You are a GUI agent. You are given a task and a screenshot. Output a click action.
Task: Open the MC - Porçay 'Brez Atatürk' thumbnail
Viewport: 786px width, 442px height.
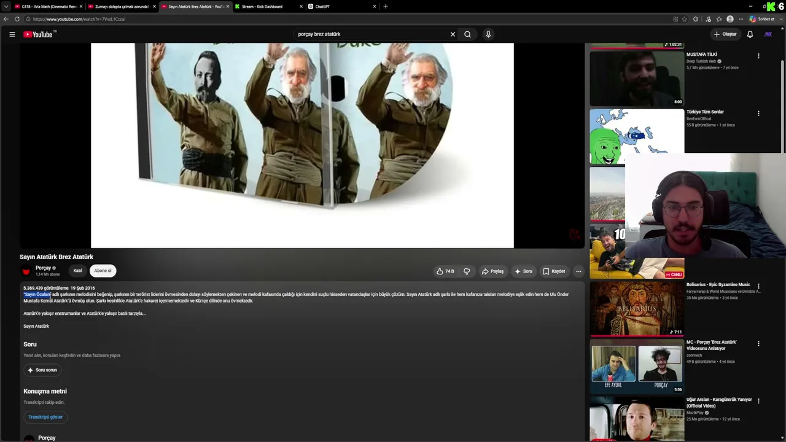point(637,366)
